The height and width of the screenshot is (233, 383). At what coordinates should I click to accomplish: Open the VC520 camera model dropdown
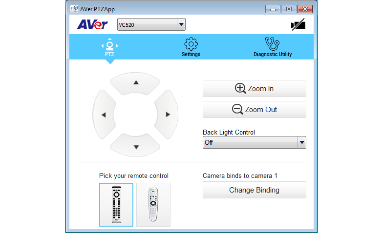pos(151,24)
